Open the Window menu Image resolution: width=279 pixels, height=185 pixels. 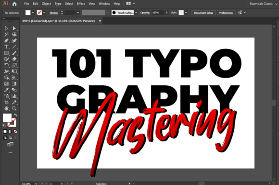coord(104,3)
